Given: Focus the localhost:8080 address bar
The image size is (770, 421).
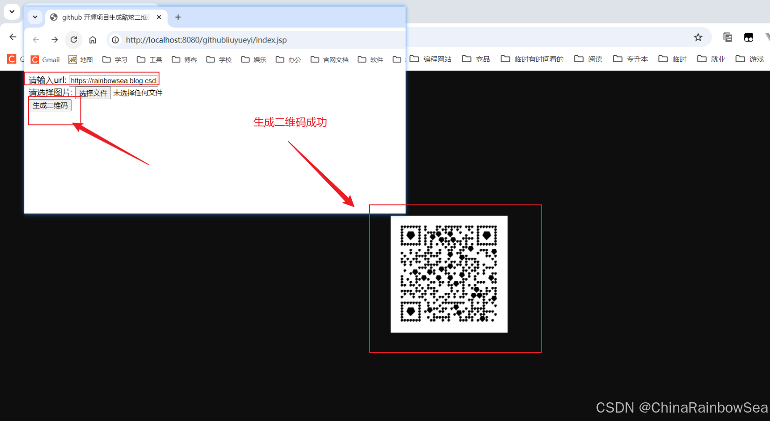Looking at the screenshot, I should click(256, 40).
